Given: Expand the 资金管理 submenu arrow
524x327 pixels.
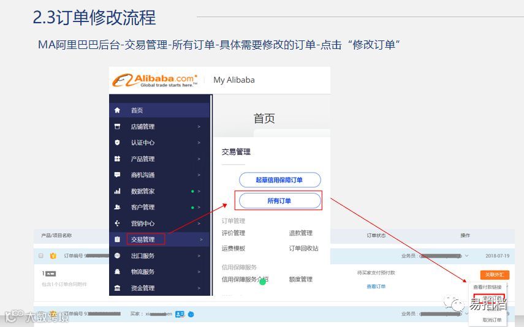Looking at the screenshot, I should (199, 288).
